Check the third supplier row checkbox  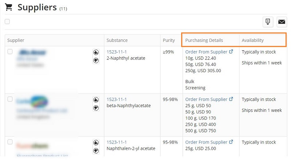click(10, 142)
